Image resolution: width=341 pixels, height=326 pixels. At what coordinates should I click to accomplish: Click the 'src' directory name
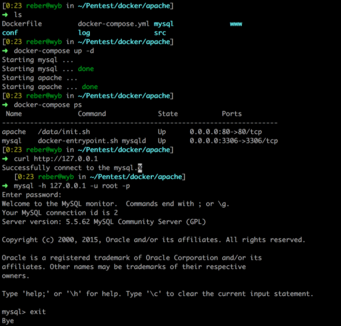coord(160,33)
